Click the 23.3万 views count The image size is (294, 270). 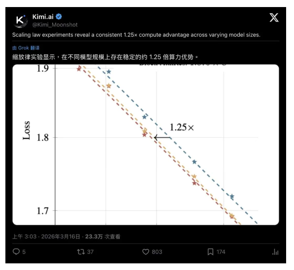pos(94,236)
